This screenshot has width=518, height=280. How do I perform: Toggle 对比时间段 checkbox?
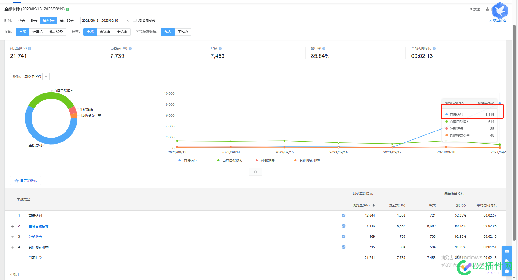pos(135,20)
